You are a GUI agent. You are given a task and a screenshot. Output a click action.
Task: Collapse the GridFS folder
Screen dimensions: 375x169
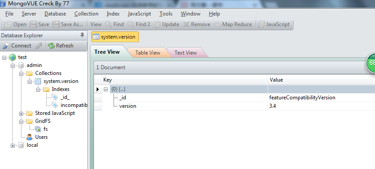coord(21,122)
